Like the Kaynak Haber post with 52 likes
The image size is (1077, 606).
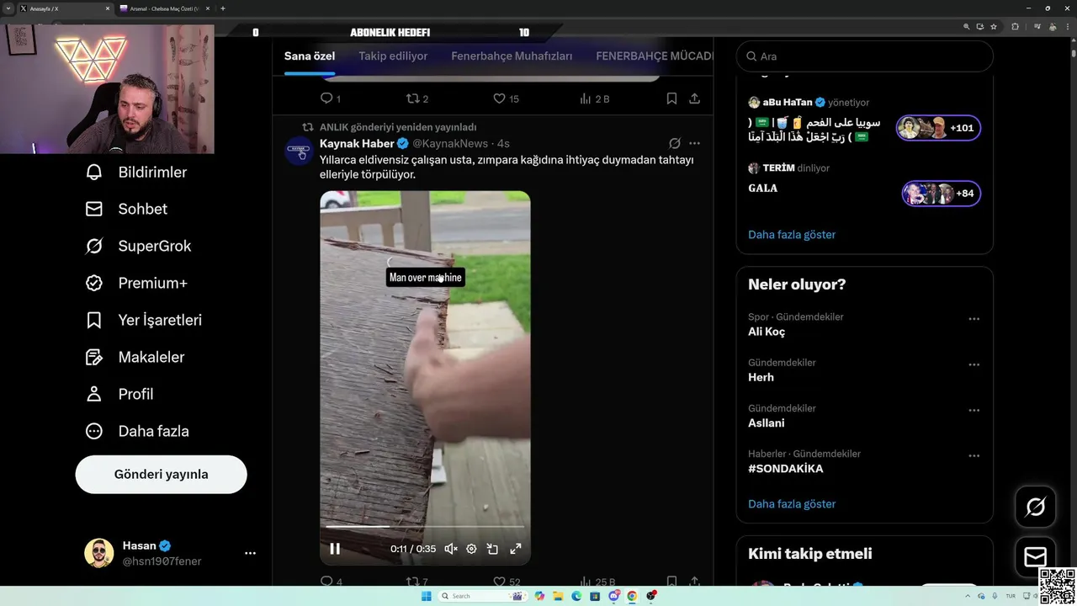507,582
